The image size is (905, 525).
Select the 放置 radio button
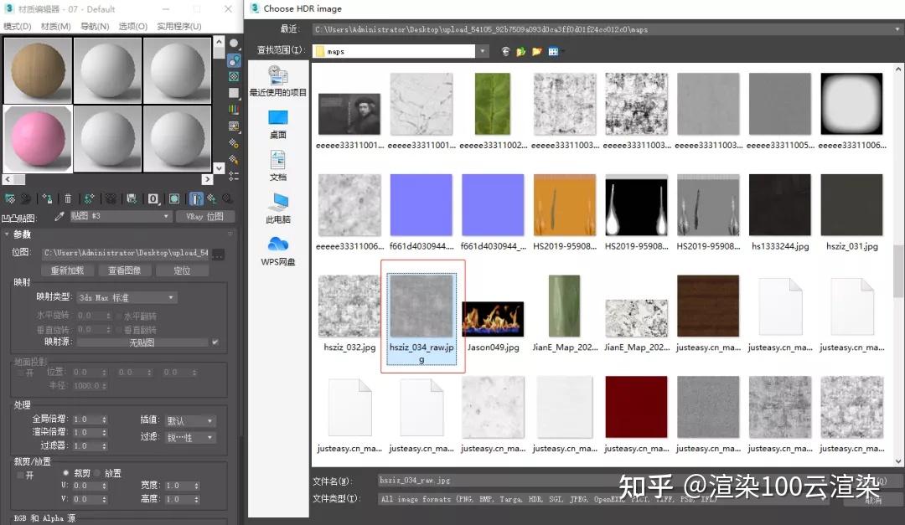pyautogui.click(x=98, y=472)
